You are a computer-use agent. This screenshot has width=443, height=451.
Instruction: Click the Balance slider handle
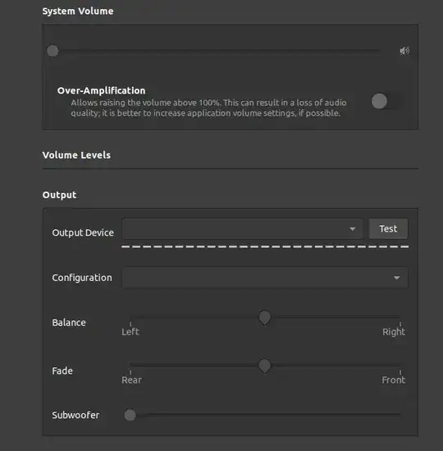point(265,318)
